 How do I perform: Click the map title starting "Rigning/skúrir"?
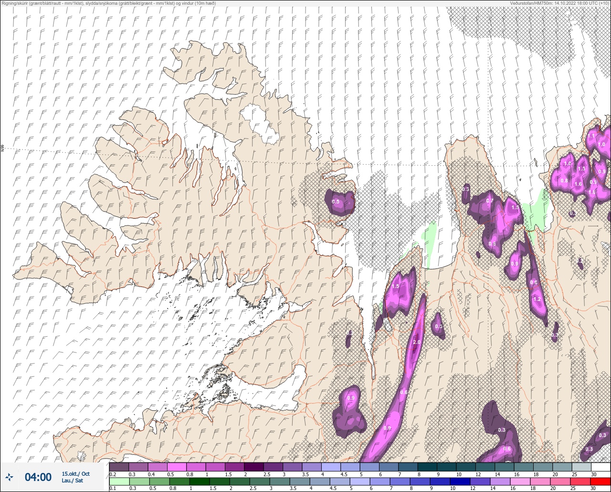[x=108, y=3]
